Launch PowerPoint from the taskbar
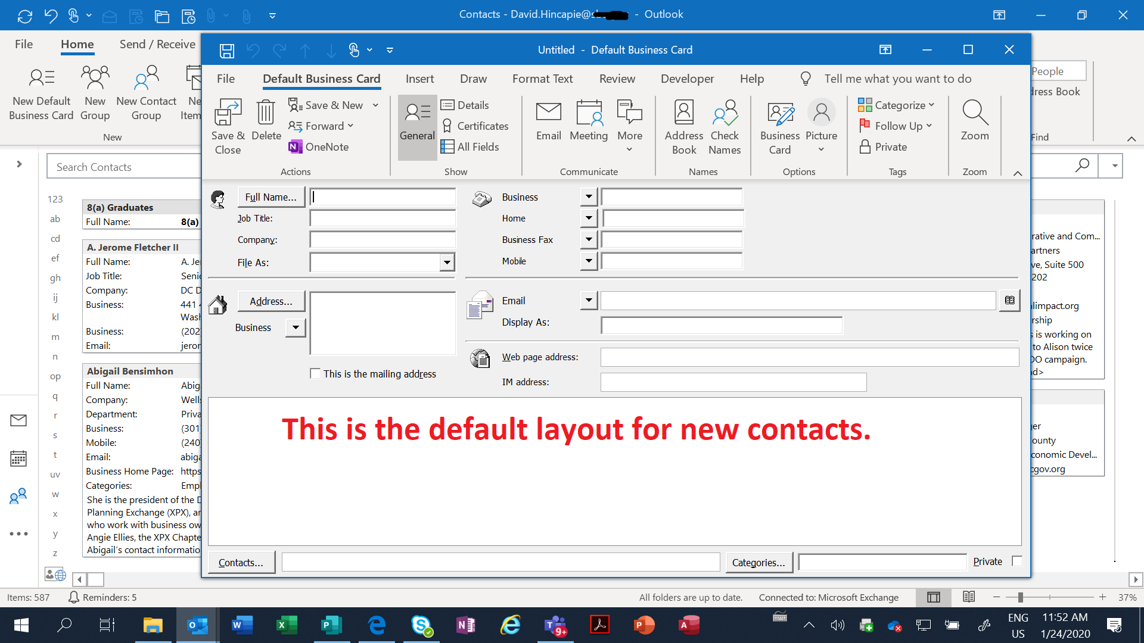Image resolution: width=1144 pixels, height=643 pixels. [643, 625]
